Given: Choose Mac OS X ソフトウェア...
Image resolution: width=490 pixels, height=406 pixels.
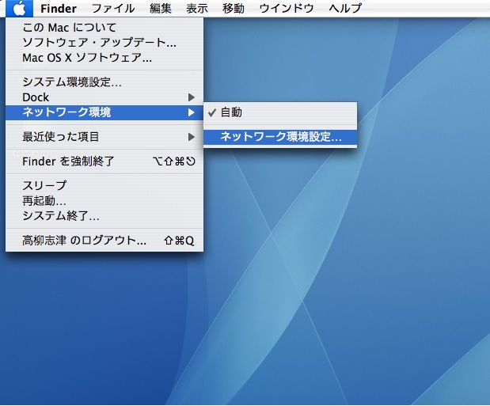Looking at the screenshot, I should click(104, 58).
